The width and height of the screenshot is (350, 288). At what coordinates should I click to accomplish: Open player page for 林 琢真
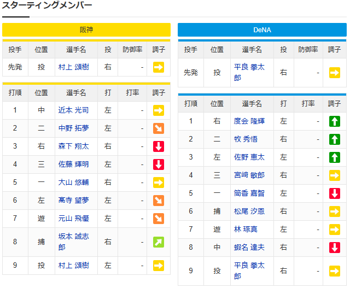246,230
